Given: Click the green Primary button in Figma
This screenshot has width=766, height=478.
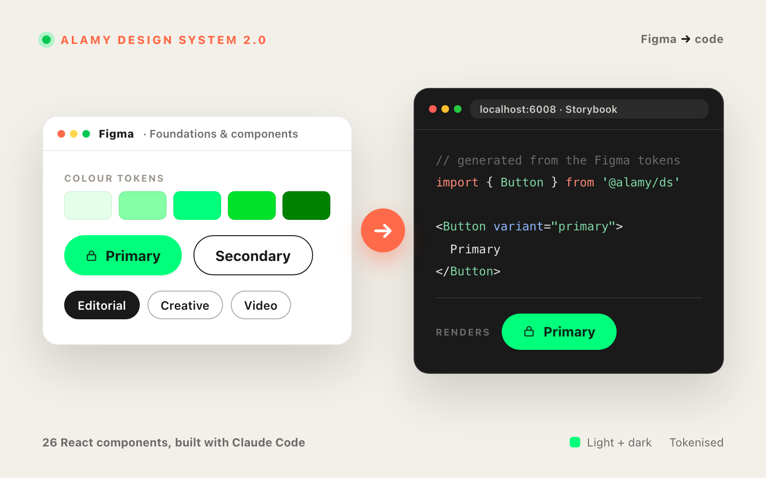Looking at the screenshot, I should pyautogui.click(x=123, y=255).
